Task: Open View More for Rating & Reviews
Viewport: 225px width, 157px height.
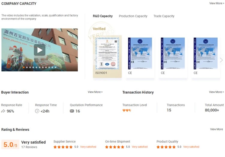Action: [x=217, y=129]
